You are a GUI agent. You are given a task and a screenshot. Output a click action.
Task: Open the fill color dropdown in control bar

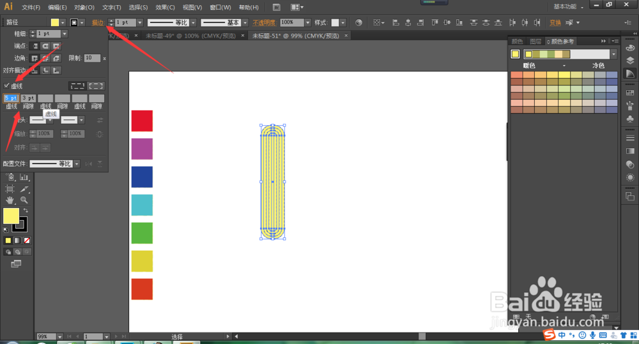[x=63, y=23]
